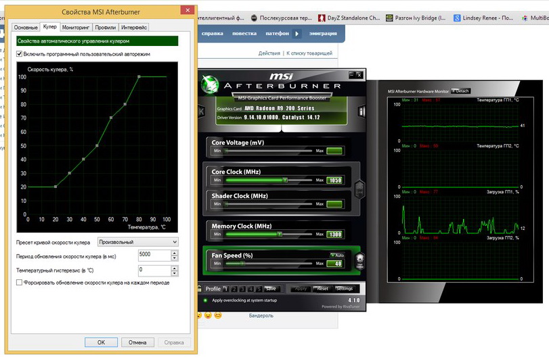549x359 pixels.
Task: Open the Послекурсовая тер... bookmark
Action: click(x=281, y=18)
